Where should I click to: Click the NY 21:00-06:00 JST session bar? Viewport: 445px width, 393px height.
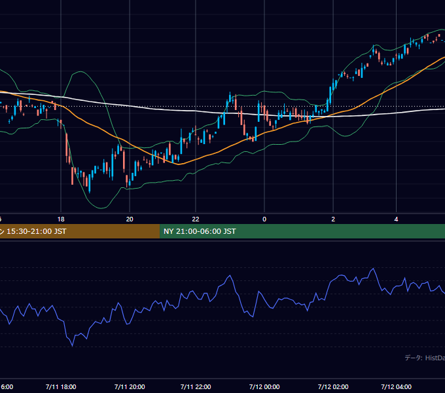tap(302, 231)
